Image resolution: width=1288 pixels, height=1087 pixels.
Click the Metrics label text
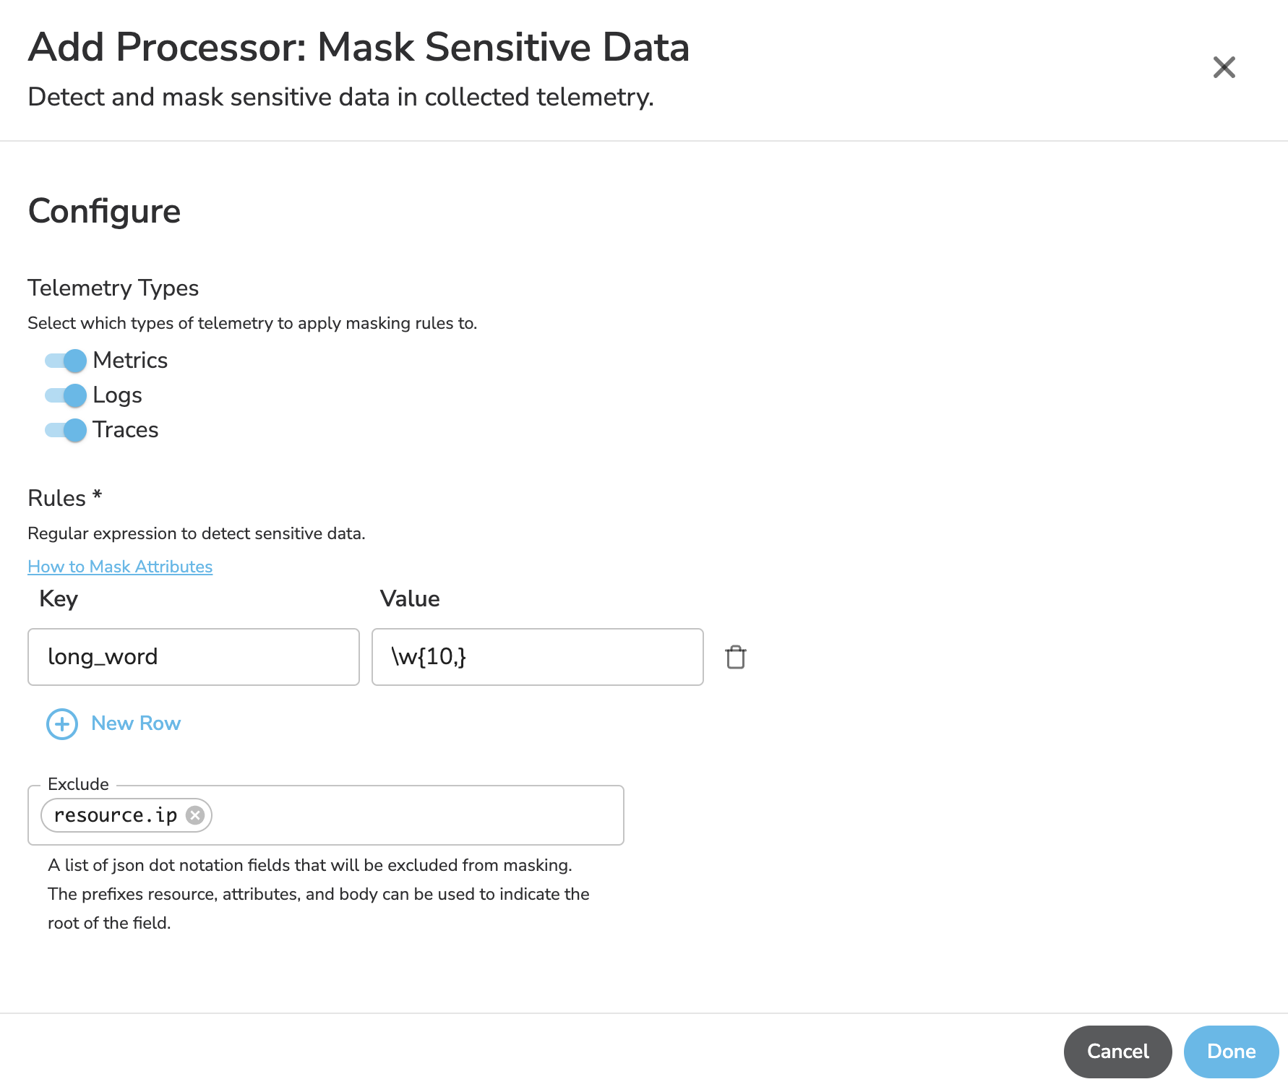[x=130, y=360]
